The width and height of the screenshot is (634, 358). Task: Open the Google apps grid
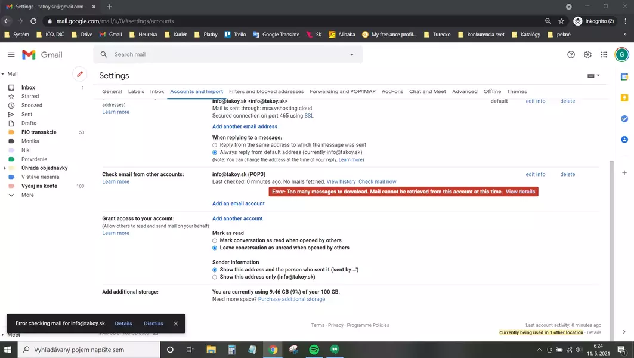(604, 54)
